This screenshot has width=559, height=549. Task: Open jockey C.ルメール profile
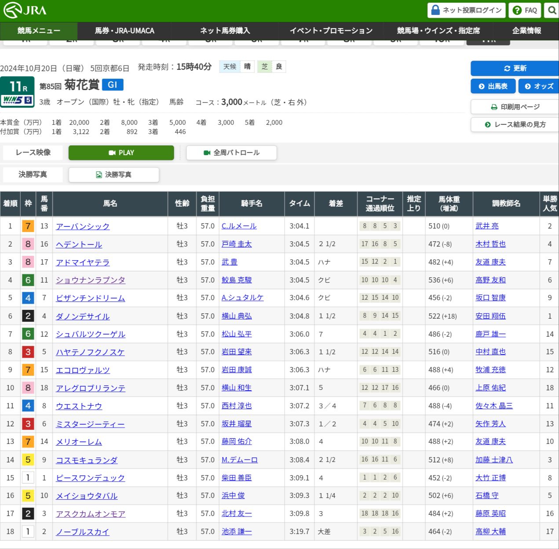[x=239, y=226]
